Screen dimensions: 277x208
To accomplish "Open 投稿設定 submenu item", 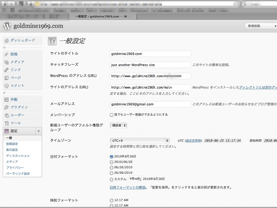I will 12,144.
